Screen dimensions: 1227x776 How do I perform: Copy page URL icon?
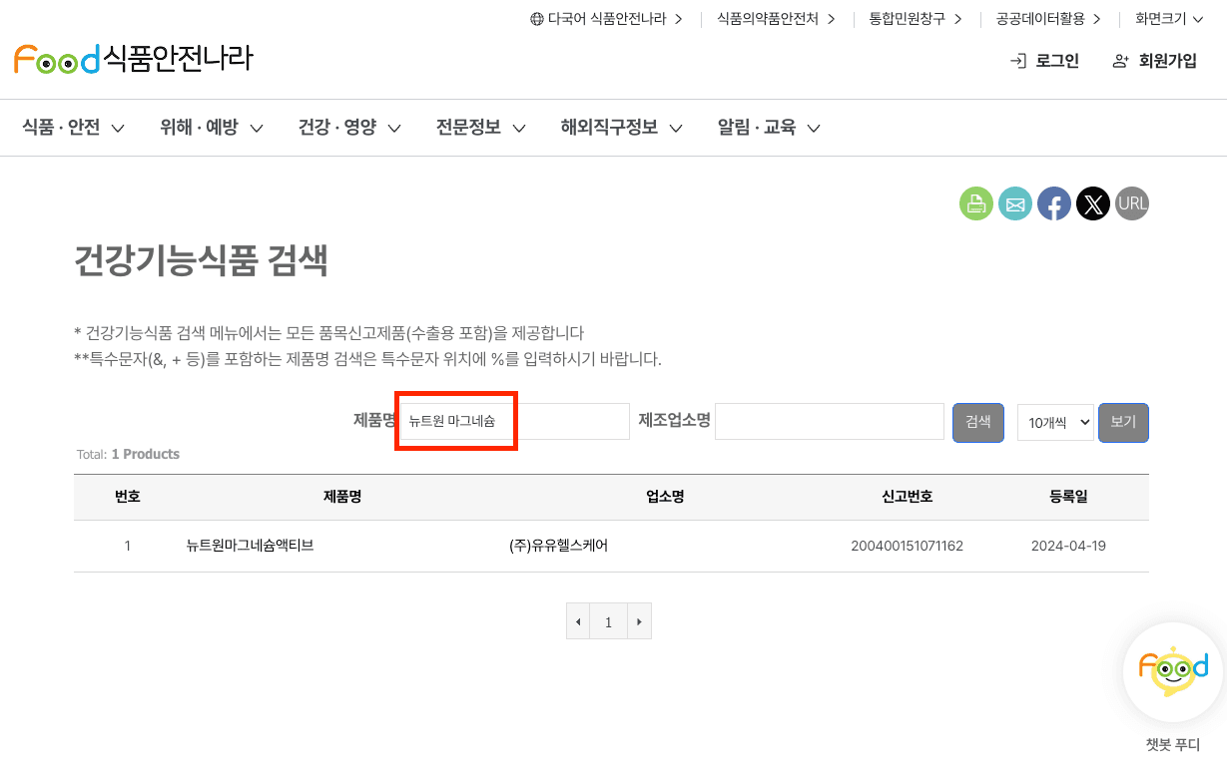pyautogui.click(x=1132, y=203)
